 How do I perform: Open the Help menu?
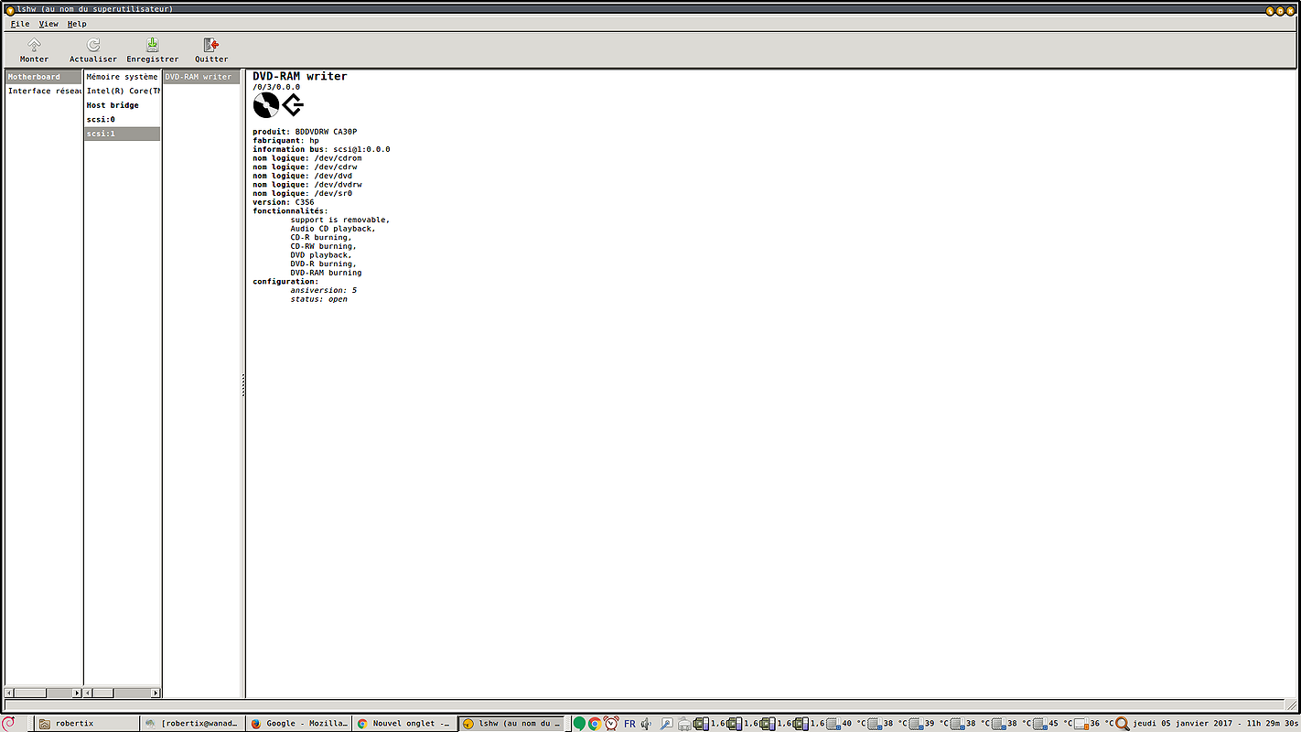tap(77, 24)
